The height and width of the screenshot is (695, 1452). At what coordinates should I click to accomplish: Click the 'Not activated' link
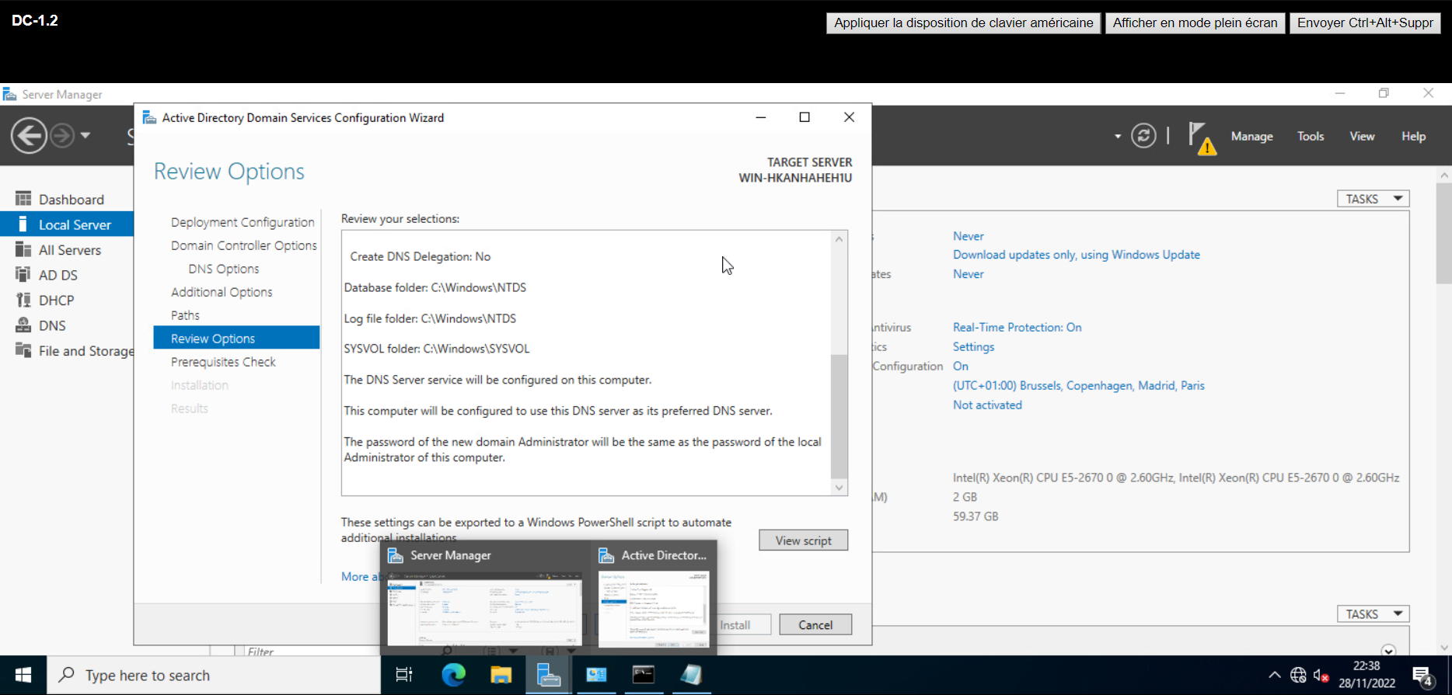(987, 405)
